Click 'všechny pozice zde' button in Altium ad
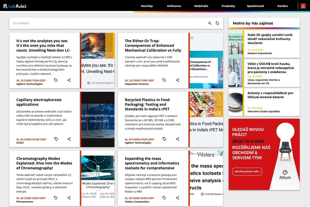The width and height of the screenshot is (310, 207). click(247, 172)
